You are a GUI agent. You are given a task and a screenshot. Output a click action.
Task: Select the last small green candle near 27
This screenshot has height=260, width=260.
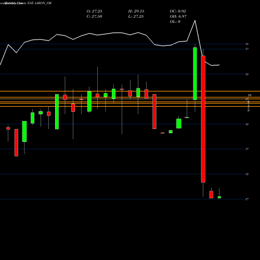click(x=219, y=197)
